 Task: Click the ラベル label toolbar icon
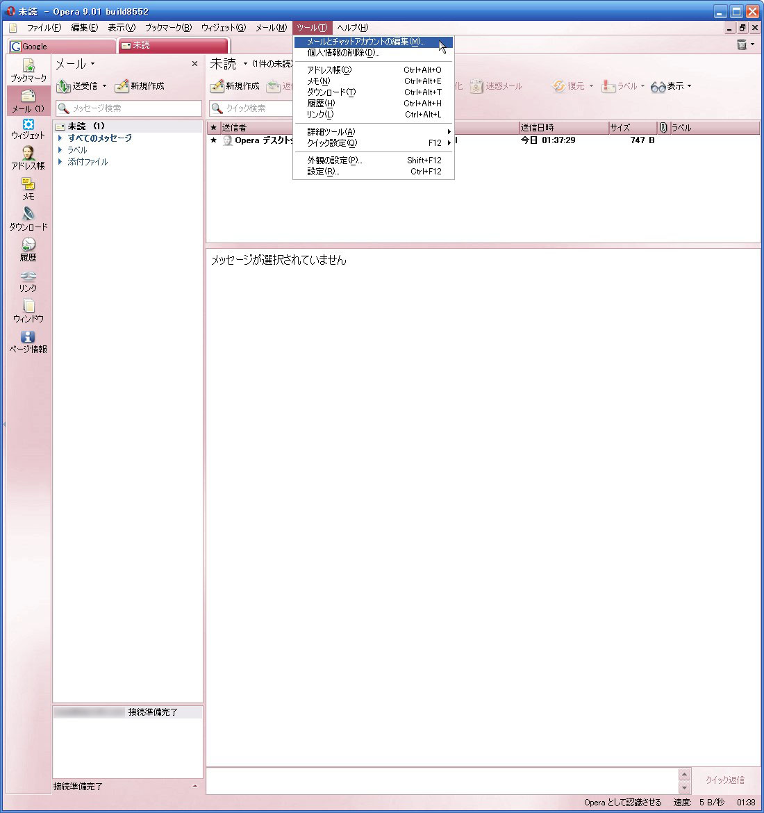coord(608,86)
